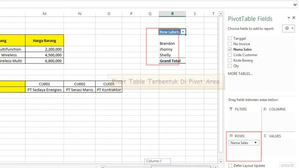Viewport: 299px width, 168px height.
Task: Select column header N
Action: click(x=79, y=14)
